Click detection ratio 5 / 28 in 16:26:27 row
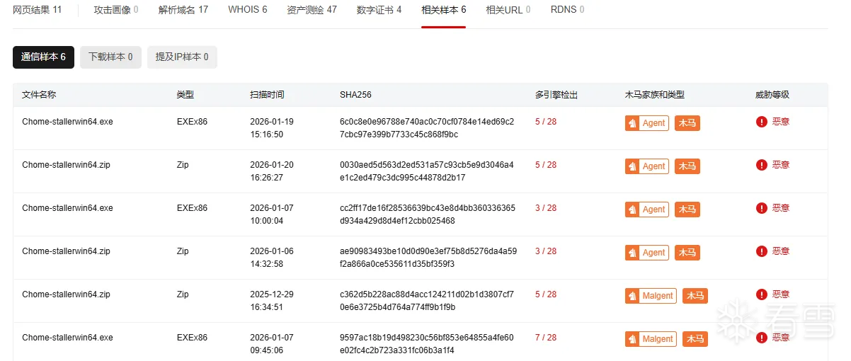 click(x=546, y=165)
